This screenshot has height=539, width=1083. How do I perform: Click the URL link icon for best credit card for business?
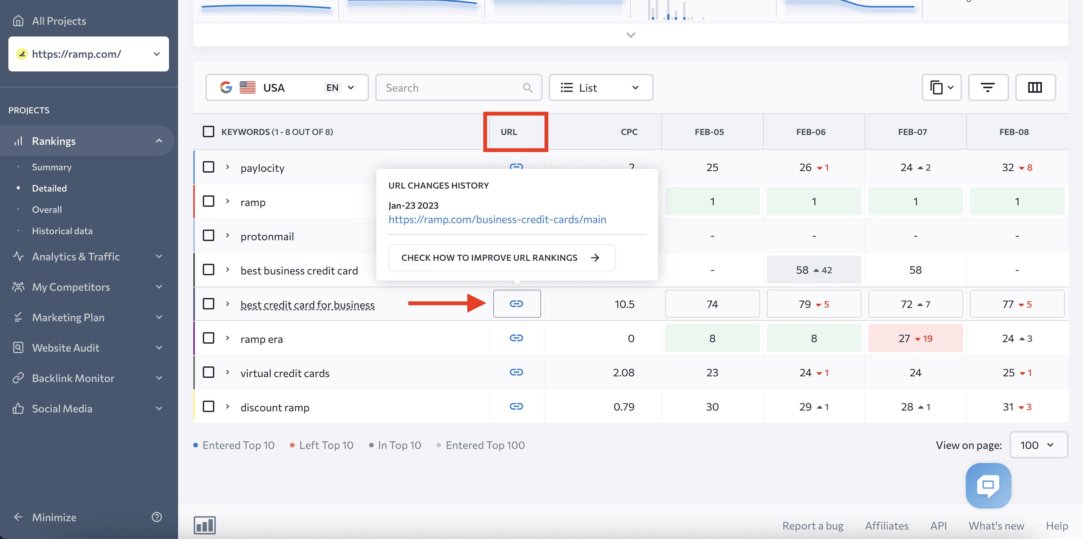[x=516, y=304]
